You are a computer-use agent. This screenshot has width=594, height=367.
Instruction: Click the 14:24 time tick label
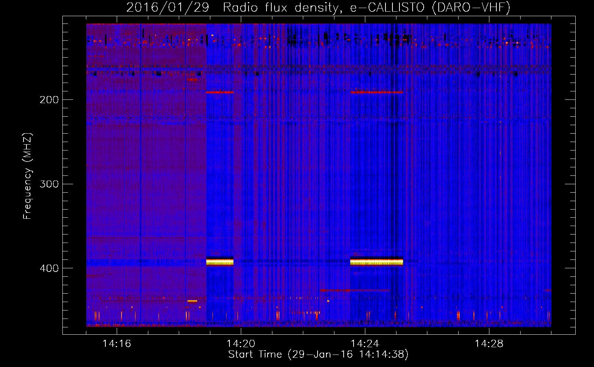click(x=365, y=344)
